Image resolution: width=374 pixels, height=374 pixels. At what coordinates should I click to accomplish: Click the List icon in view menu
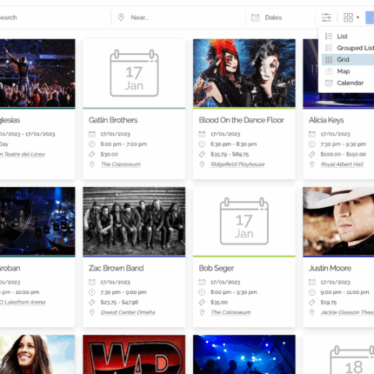click(x=329, y=37)
